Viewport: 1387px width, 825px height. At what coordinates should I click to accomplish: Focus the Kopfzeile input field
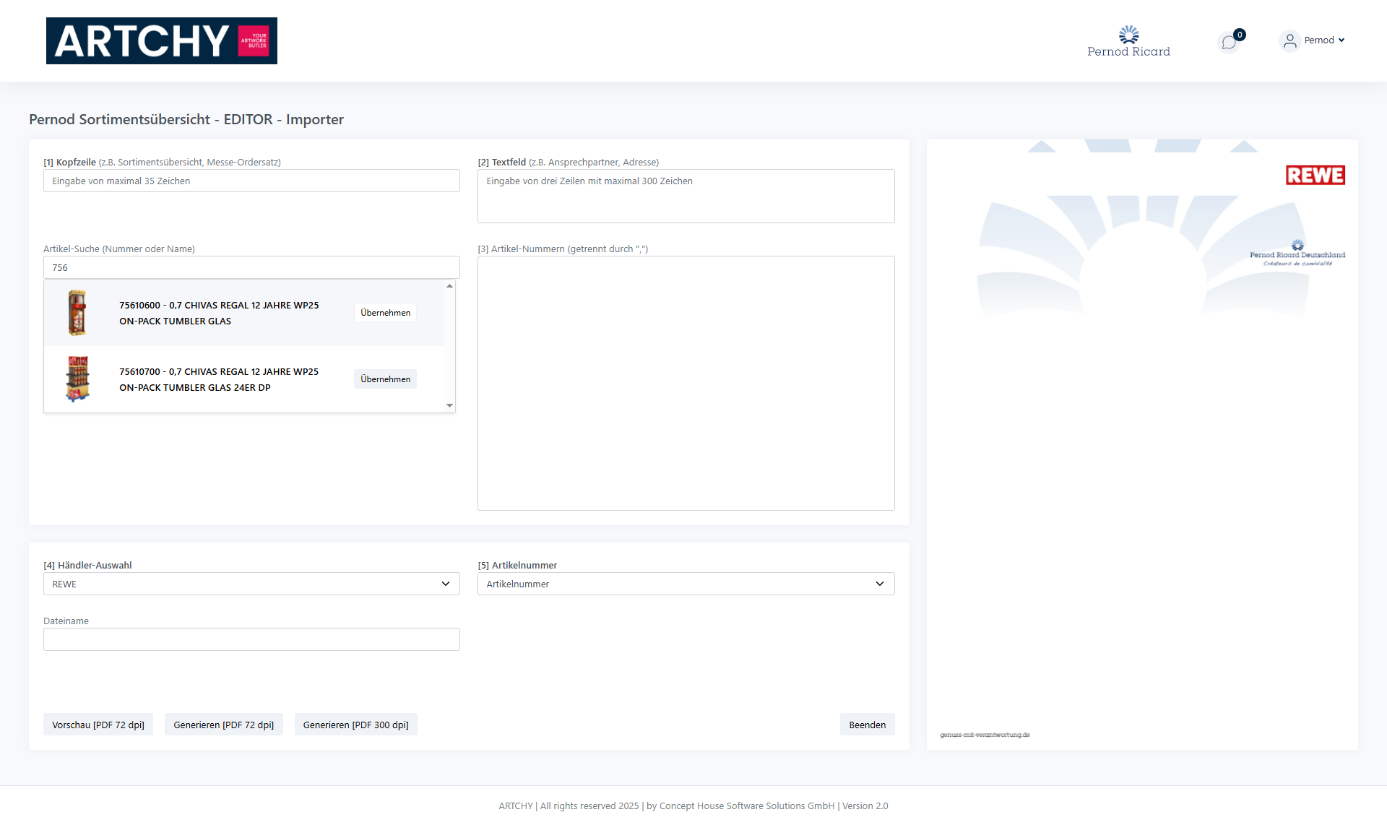pos(251,181)
